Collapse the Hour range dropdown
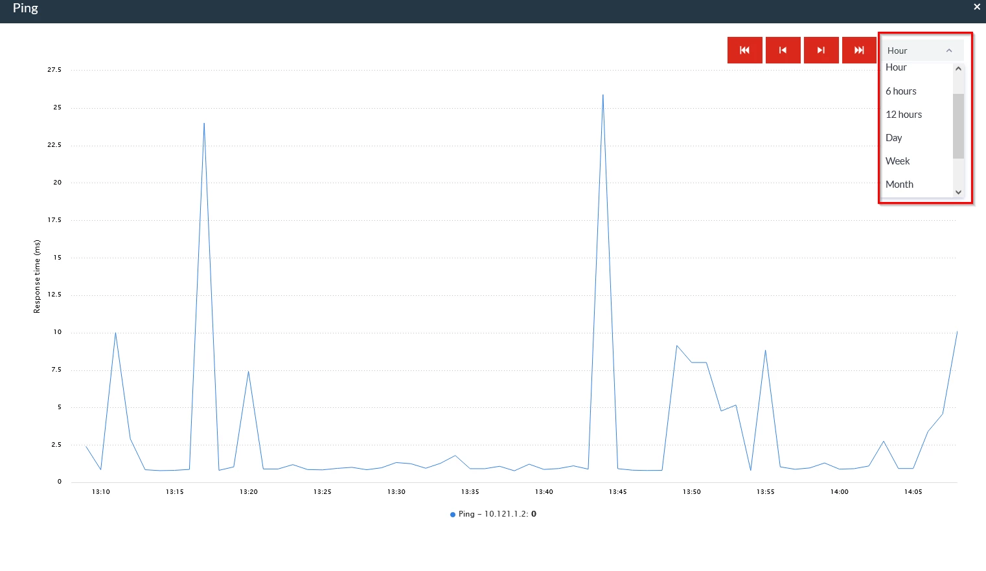The height and width of the screenshot is (571, 986). (922, 50)
